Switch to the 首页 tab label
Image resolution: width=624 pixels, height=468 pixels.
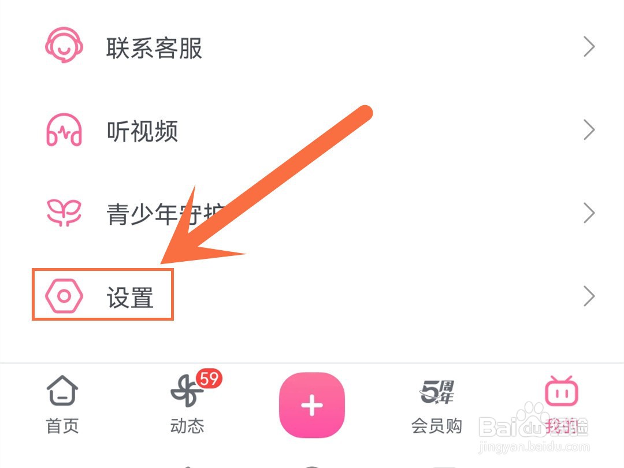point(62,426)
